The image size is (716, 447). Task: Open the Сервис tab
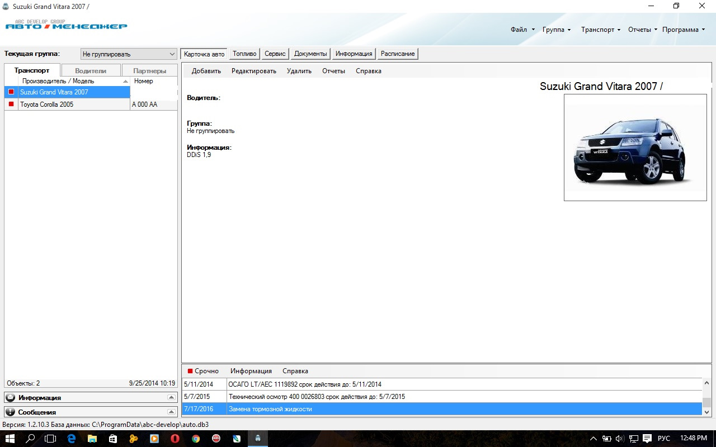(x=275, y=54)
